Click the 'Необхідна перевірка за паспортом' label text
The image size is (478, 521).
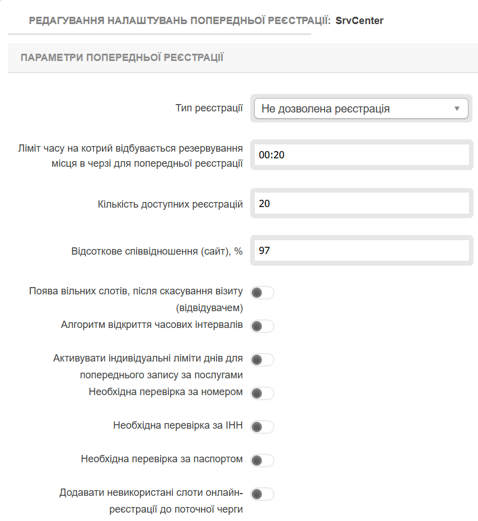pyautogui.click(x=162, y=459)
